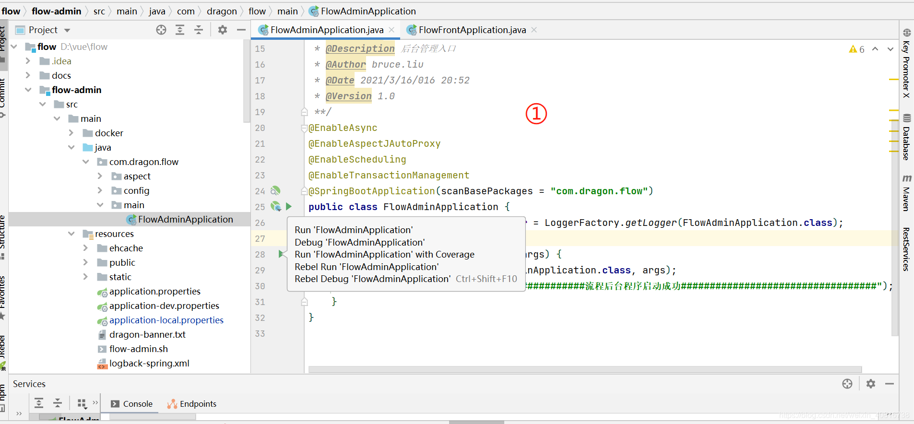
Task: Expand the aspect package
Action: pos(100,176)
